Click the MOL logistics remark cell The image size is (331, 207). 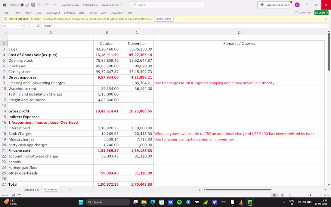(239, 83)
